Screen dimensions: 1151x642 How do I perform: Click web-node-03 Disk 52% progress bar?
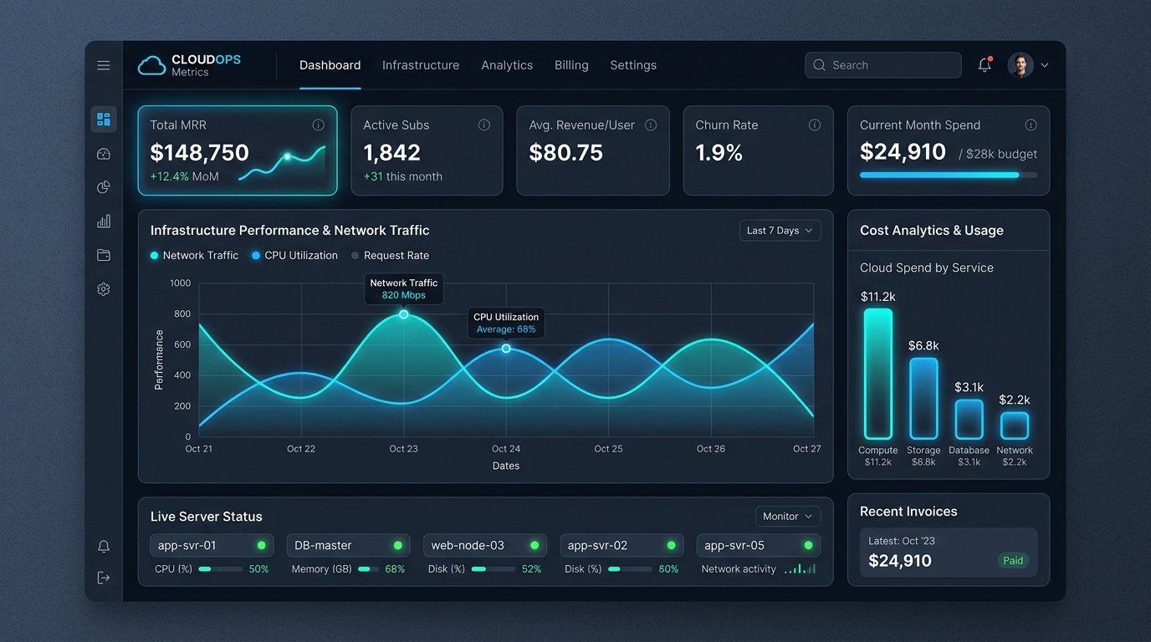(494, 569)
